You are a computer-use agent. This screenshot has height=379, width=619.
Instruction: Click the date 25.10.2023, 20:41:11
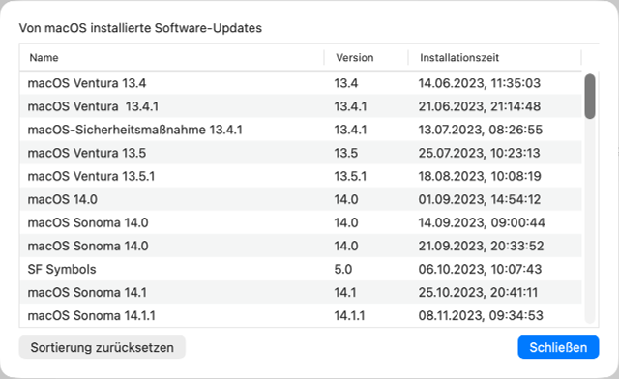coord(478,293)
